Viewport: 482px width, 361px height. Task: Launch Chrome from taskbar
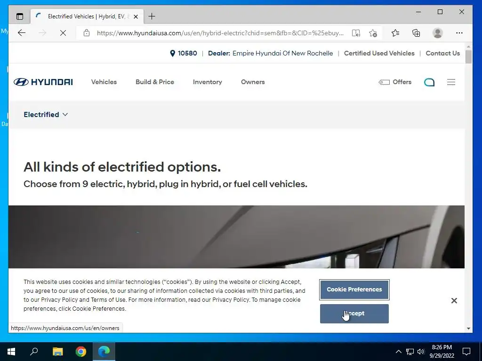[81, 352]
